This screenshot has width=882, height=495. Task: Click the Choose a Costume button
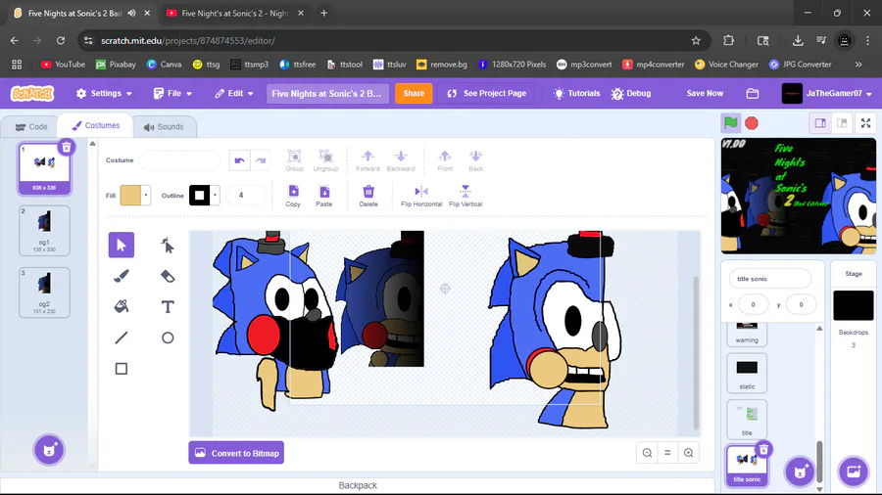click(49, 450)
